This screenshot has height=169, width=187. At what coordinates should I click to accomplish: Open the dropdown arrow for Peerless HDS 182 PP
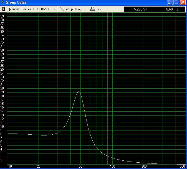(x=54, y=9)
